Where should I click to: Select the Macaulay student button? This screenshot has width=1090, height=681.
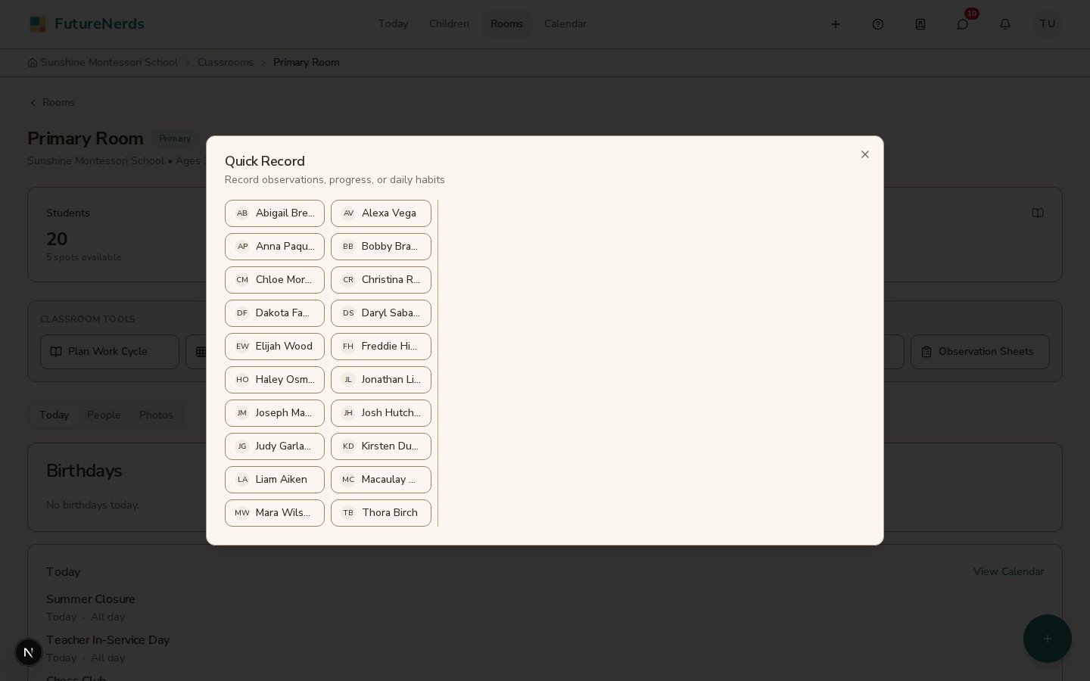(x=381, y=480)
